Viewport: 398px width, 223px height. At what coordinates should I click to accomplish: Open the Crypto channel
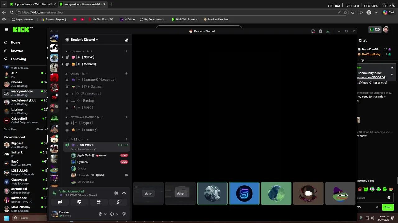(96, 123)
